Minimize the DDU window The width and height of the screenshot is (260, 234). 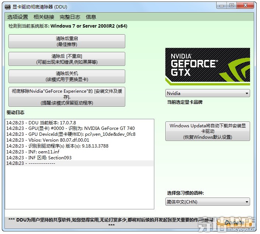222,6
